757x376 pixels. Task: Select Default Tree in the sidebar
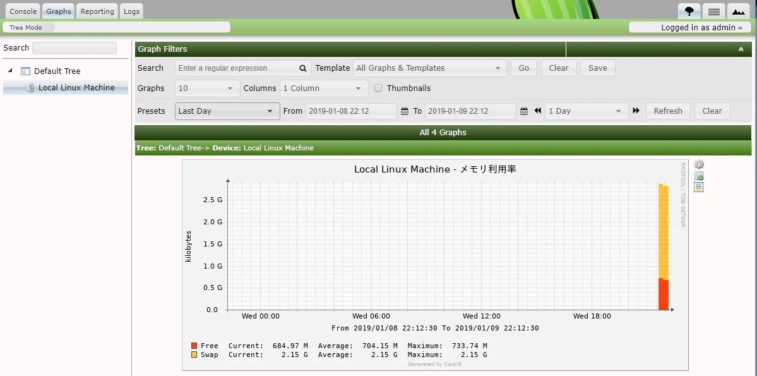[x=57, y=71]
